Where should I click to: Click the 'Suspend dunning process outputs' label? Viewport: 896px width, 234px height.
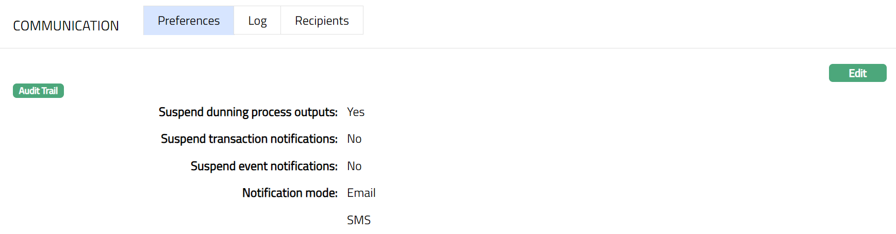point(248,112)
